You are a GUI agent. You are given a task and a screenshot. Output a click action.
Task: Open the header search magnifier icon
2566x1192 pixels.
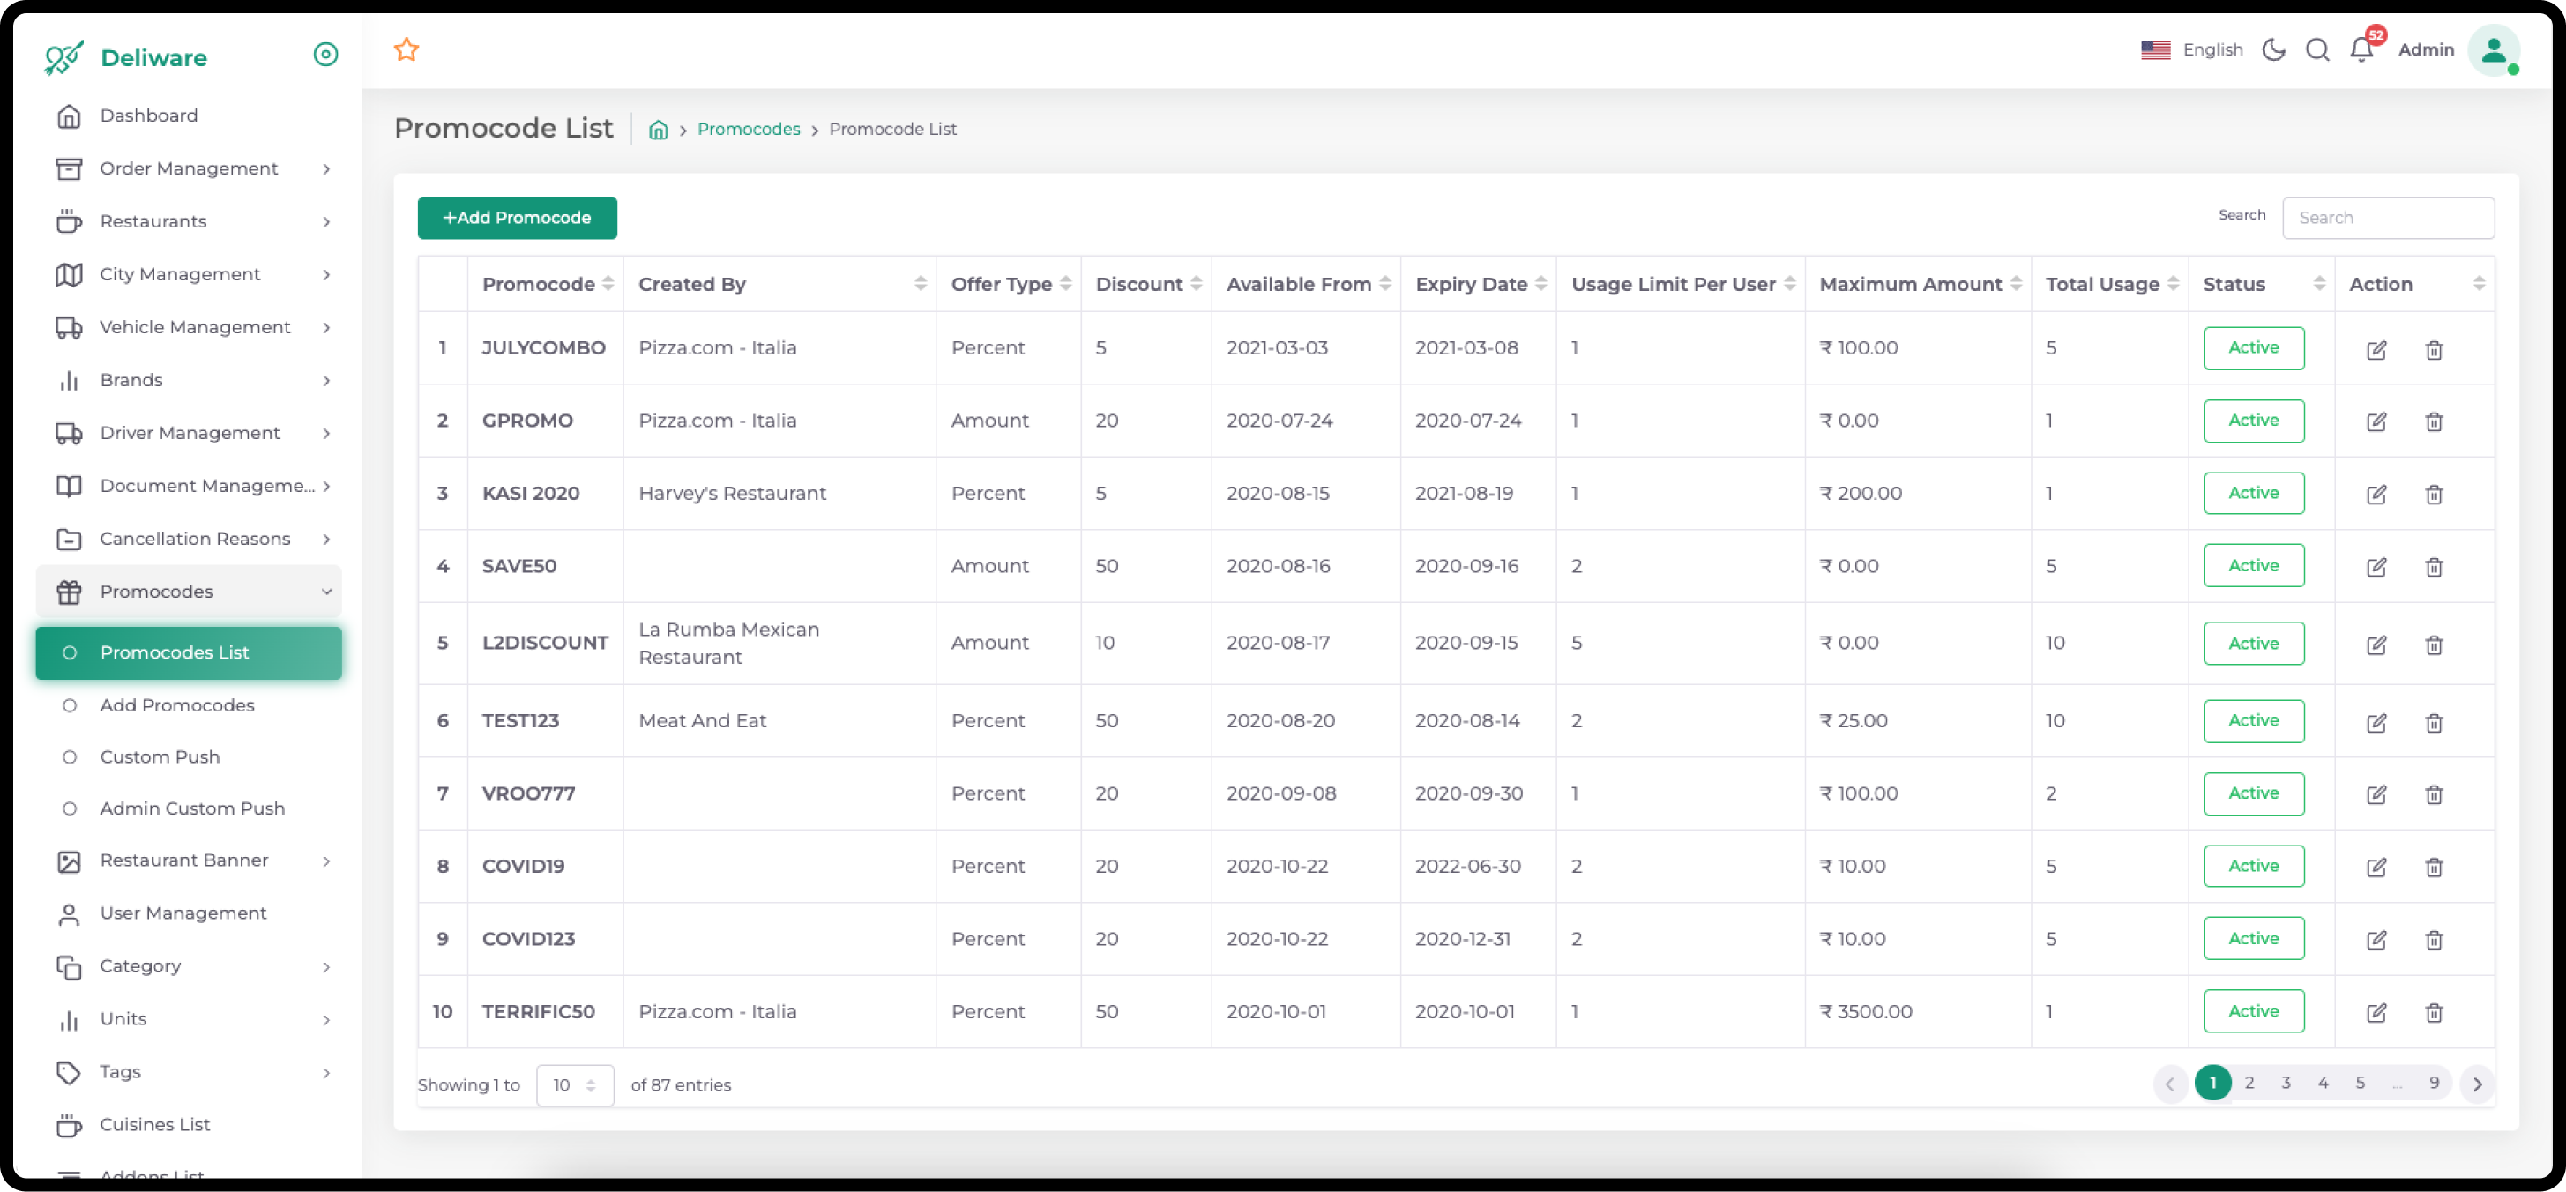[x=2317, y=49]
